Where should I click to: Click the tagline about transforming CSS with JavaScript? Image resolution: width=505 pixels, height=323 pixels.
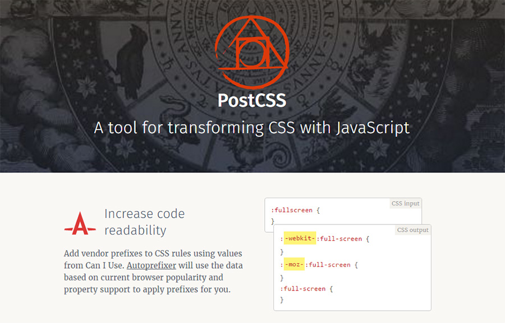[x=251, y=128]
